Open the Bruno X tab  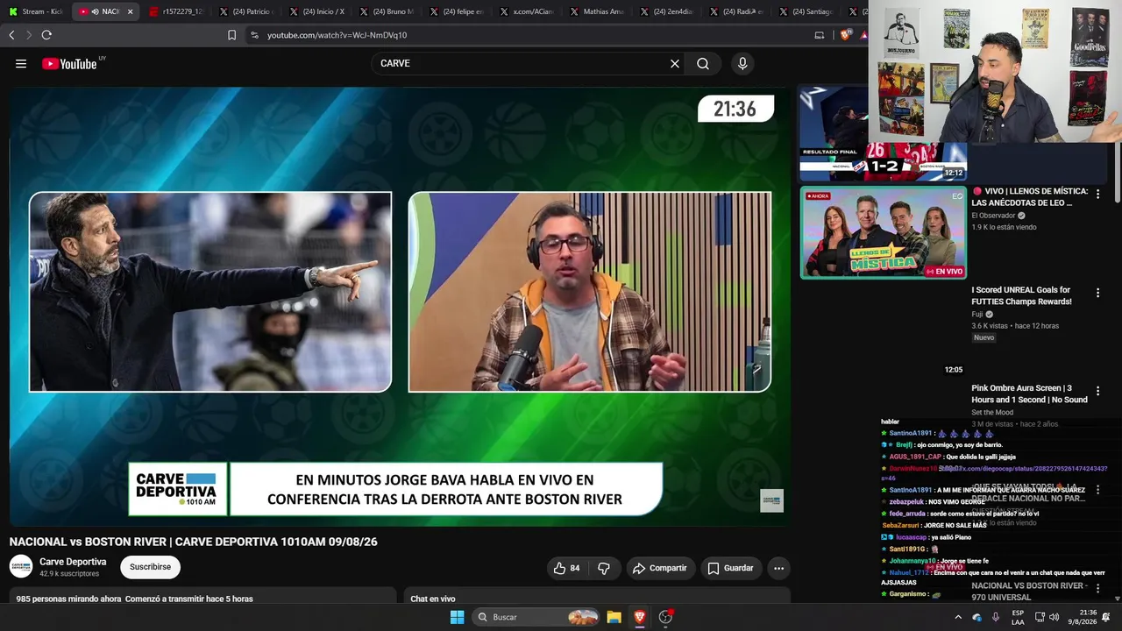386,11
